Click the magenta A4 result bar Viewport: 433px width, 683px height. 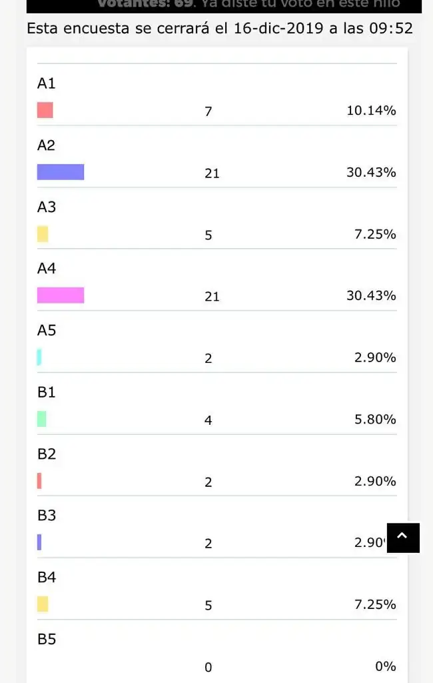(x=61, y=295)
